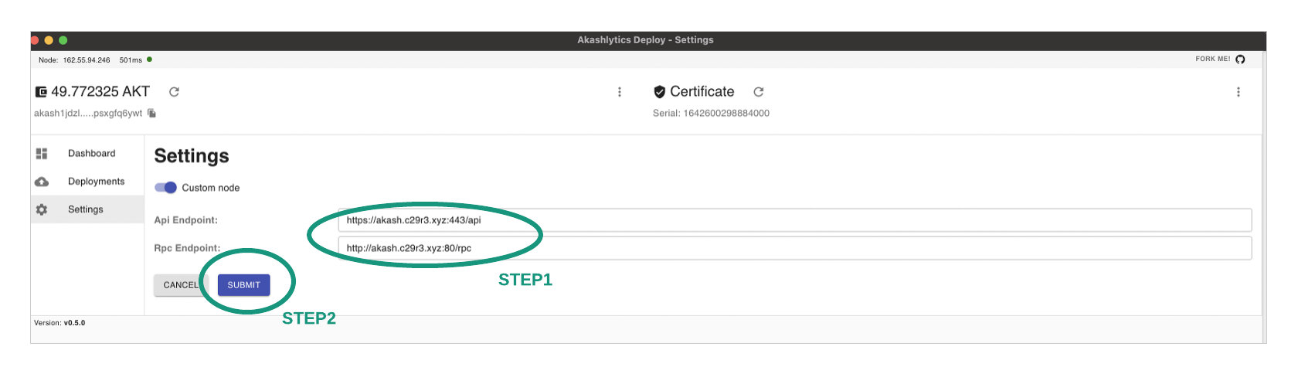Click the wallet icon beside balance

coord(41,92)
